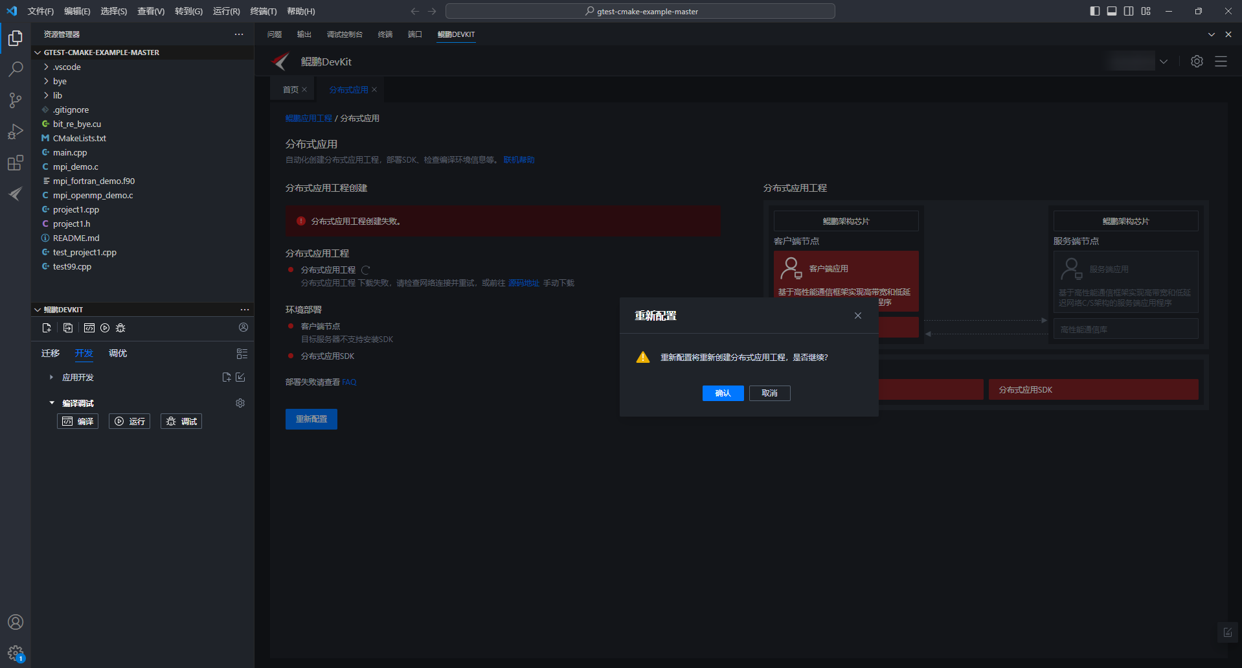This screenshot has width=1242, height=668.
Task: Click the new project icon in DevKit toolbar
Action: click(47, 328)
